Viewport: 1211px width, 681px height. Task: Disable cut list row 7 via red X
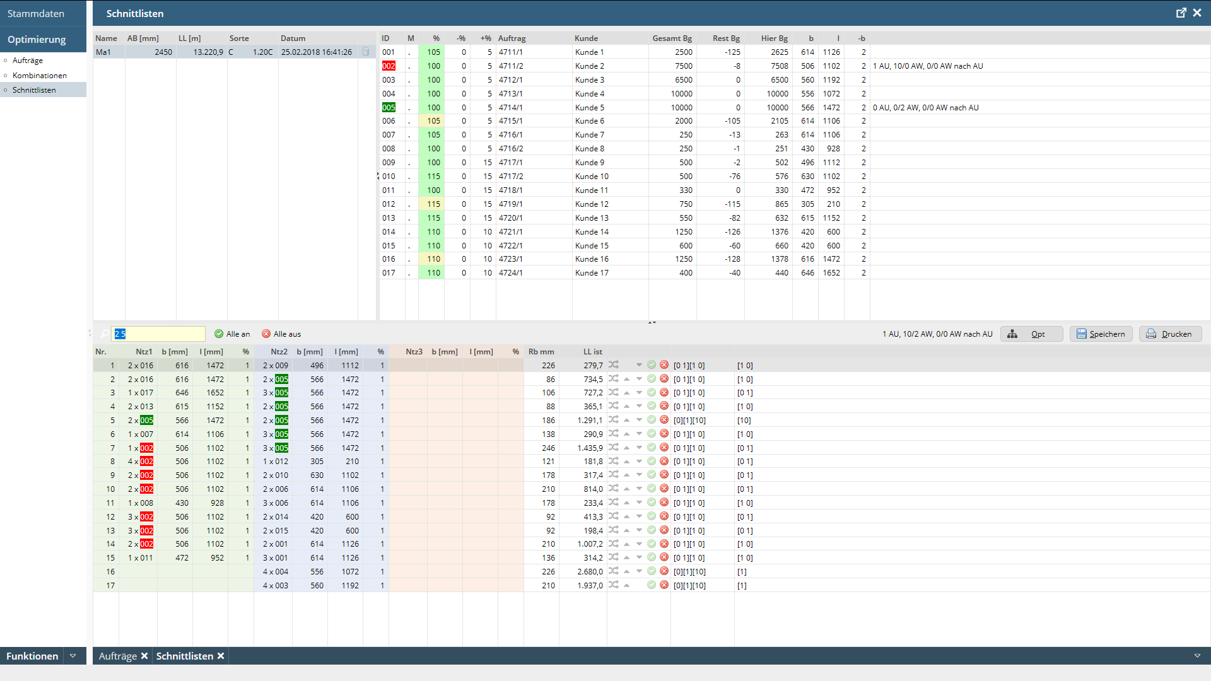click(664, 448)
